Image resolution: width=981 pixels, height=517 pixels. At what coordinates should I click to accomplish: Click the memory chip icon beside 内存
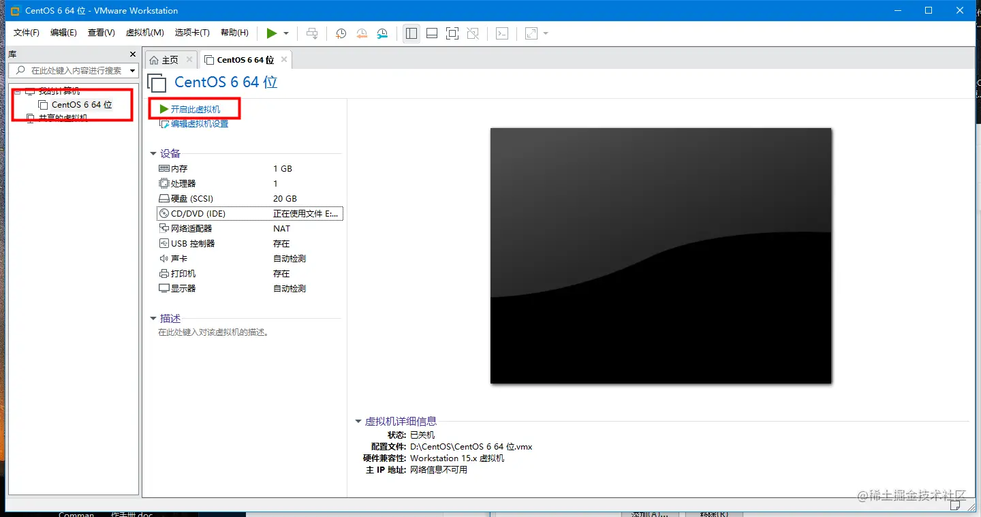[x=163, y=168]
